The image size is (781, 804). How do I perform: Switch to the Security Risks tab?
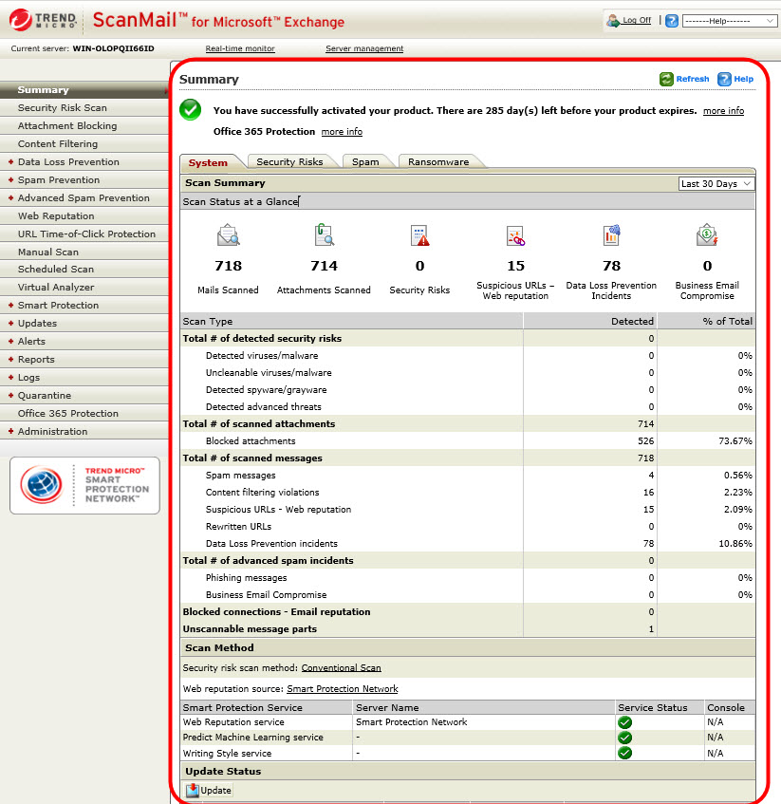[289, 162]
